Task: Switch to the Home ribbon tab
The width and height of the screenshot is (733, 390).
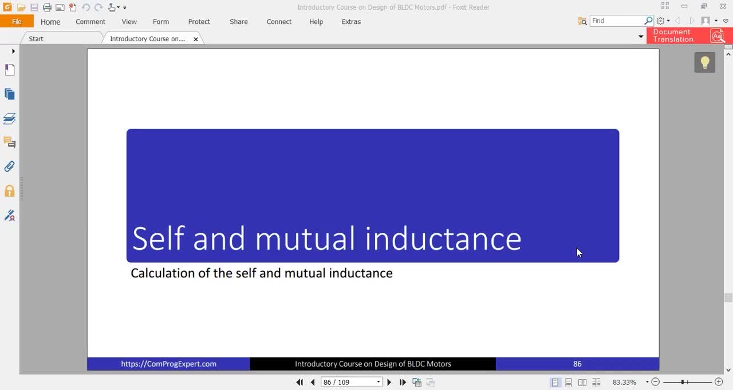Action: [x=50, y=22]
